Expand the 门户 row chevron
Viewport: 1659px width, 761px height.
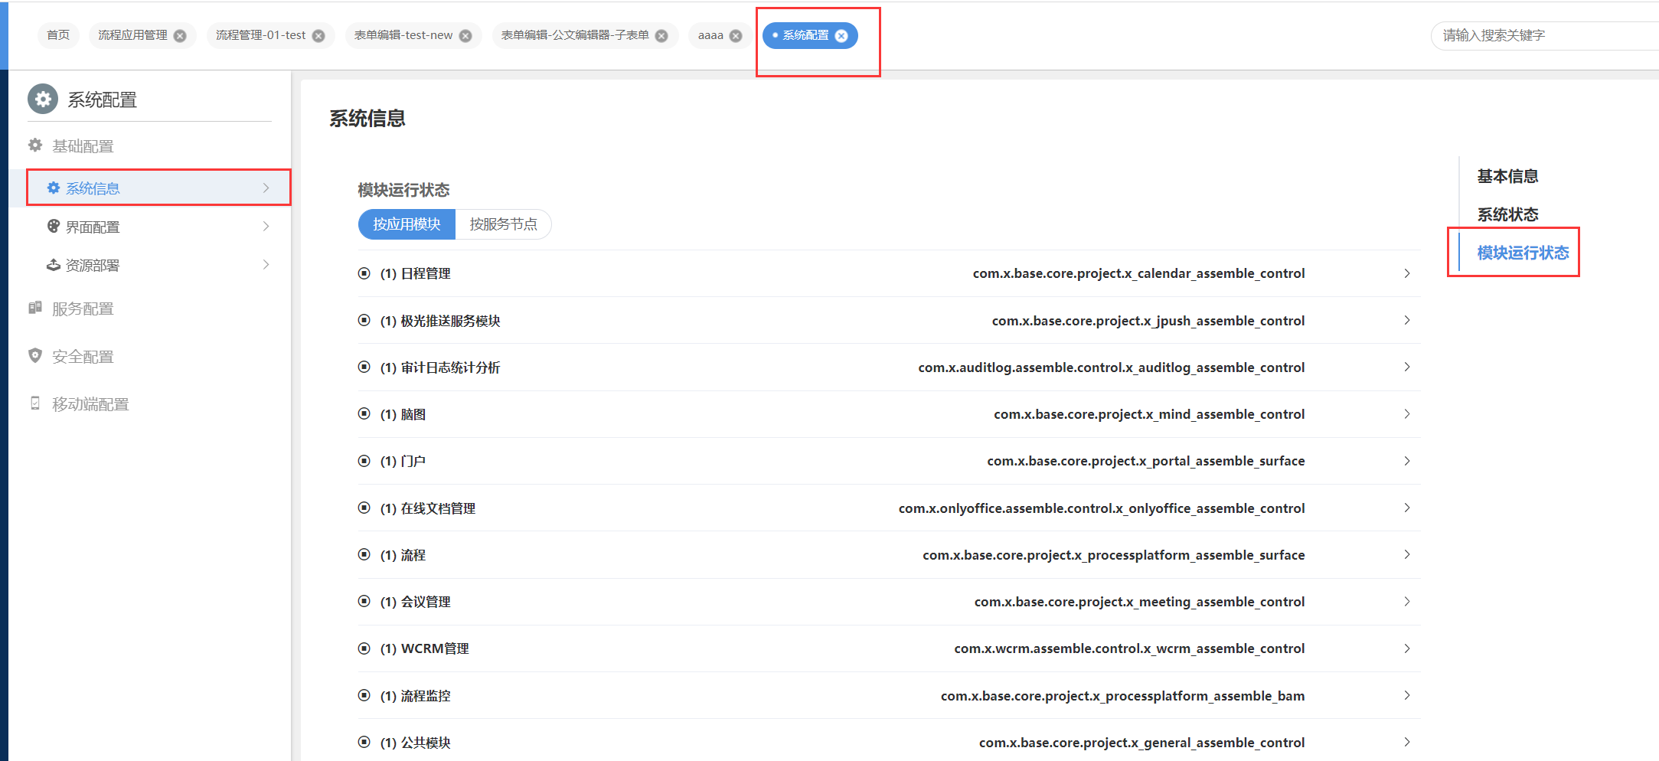click(1407, 461)
